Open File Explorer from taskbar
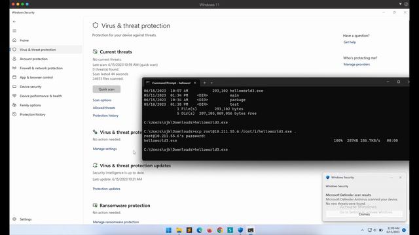The width and height of the screenshot is (419, 235). coord(179,230)
